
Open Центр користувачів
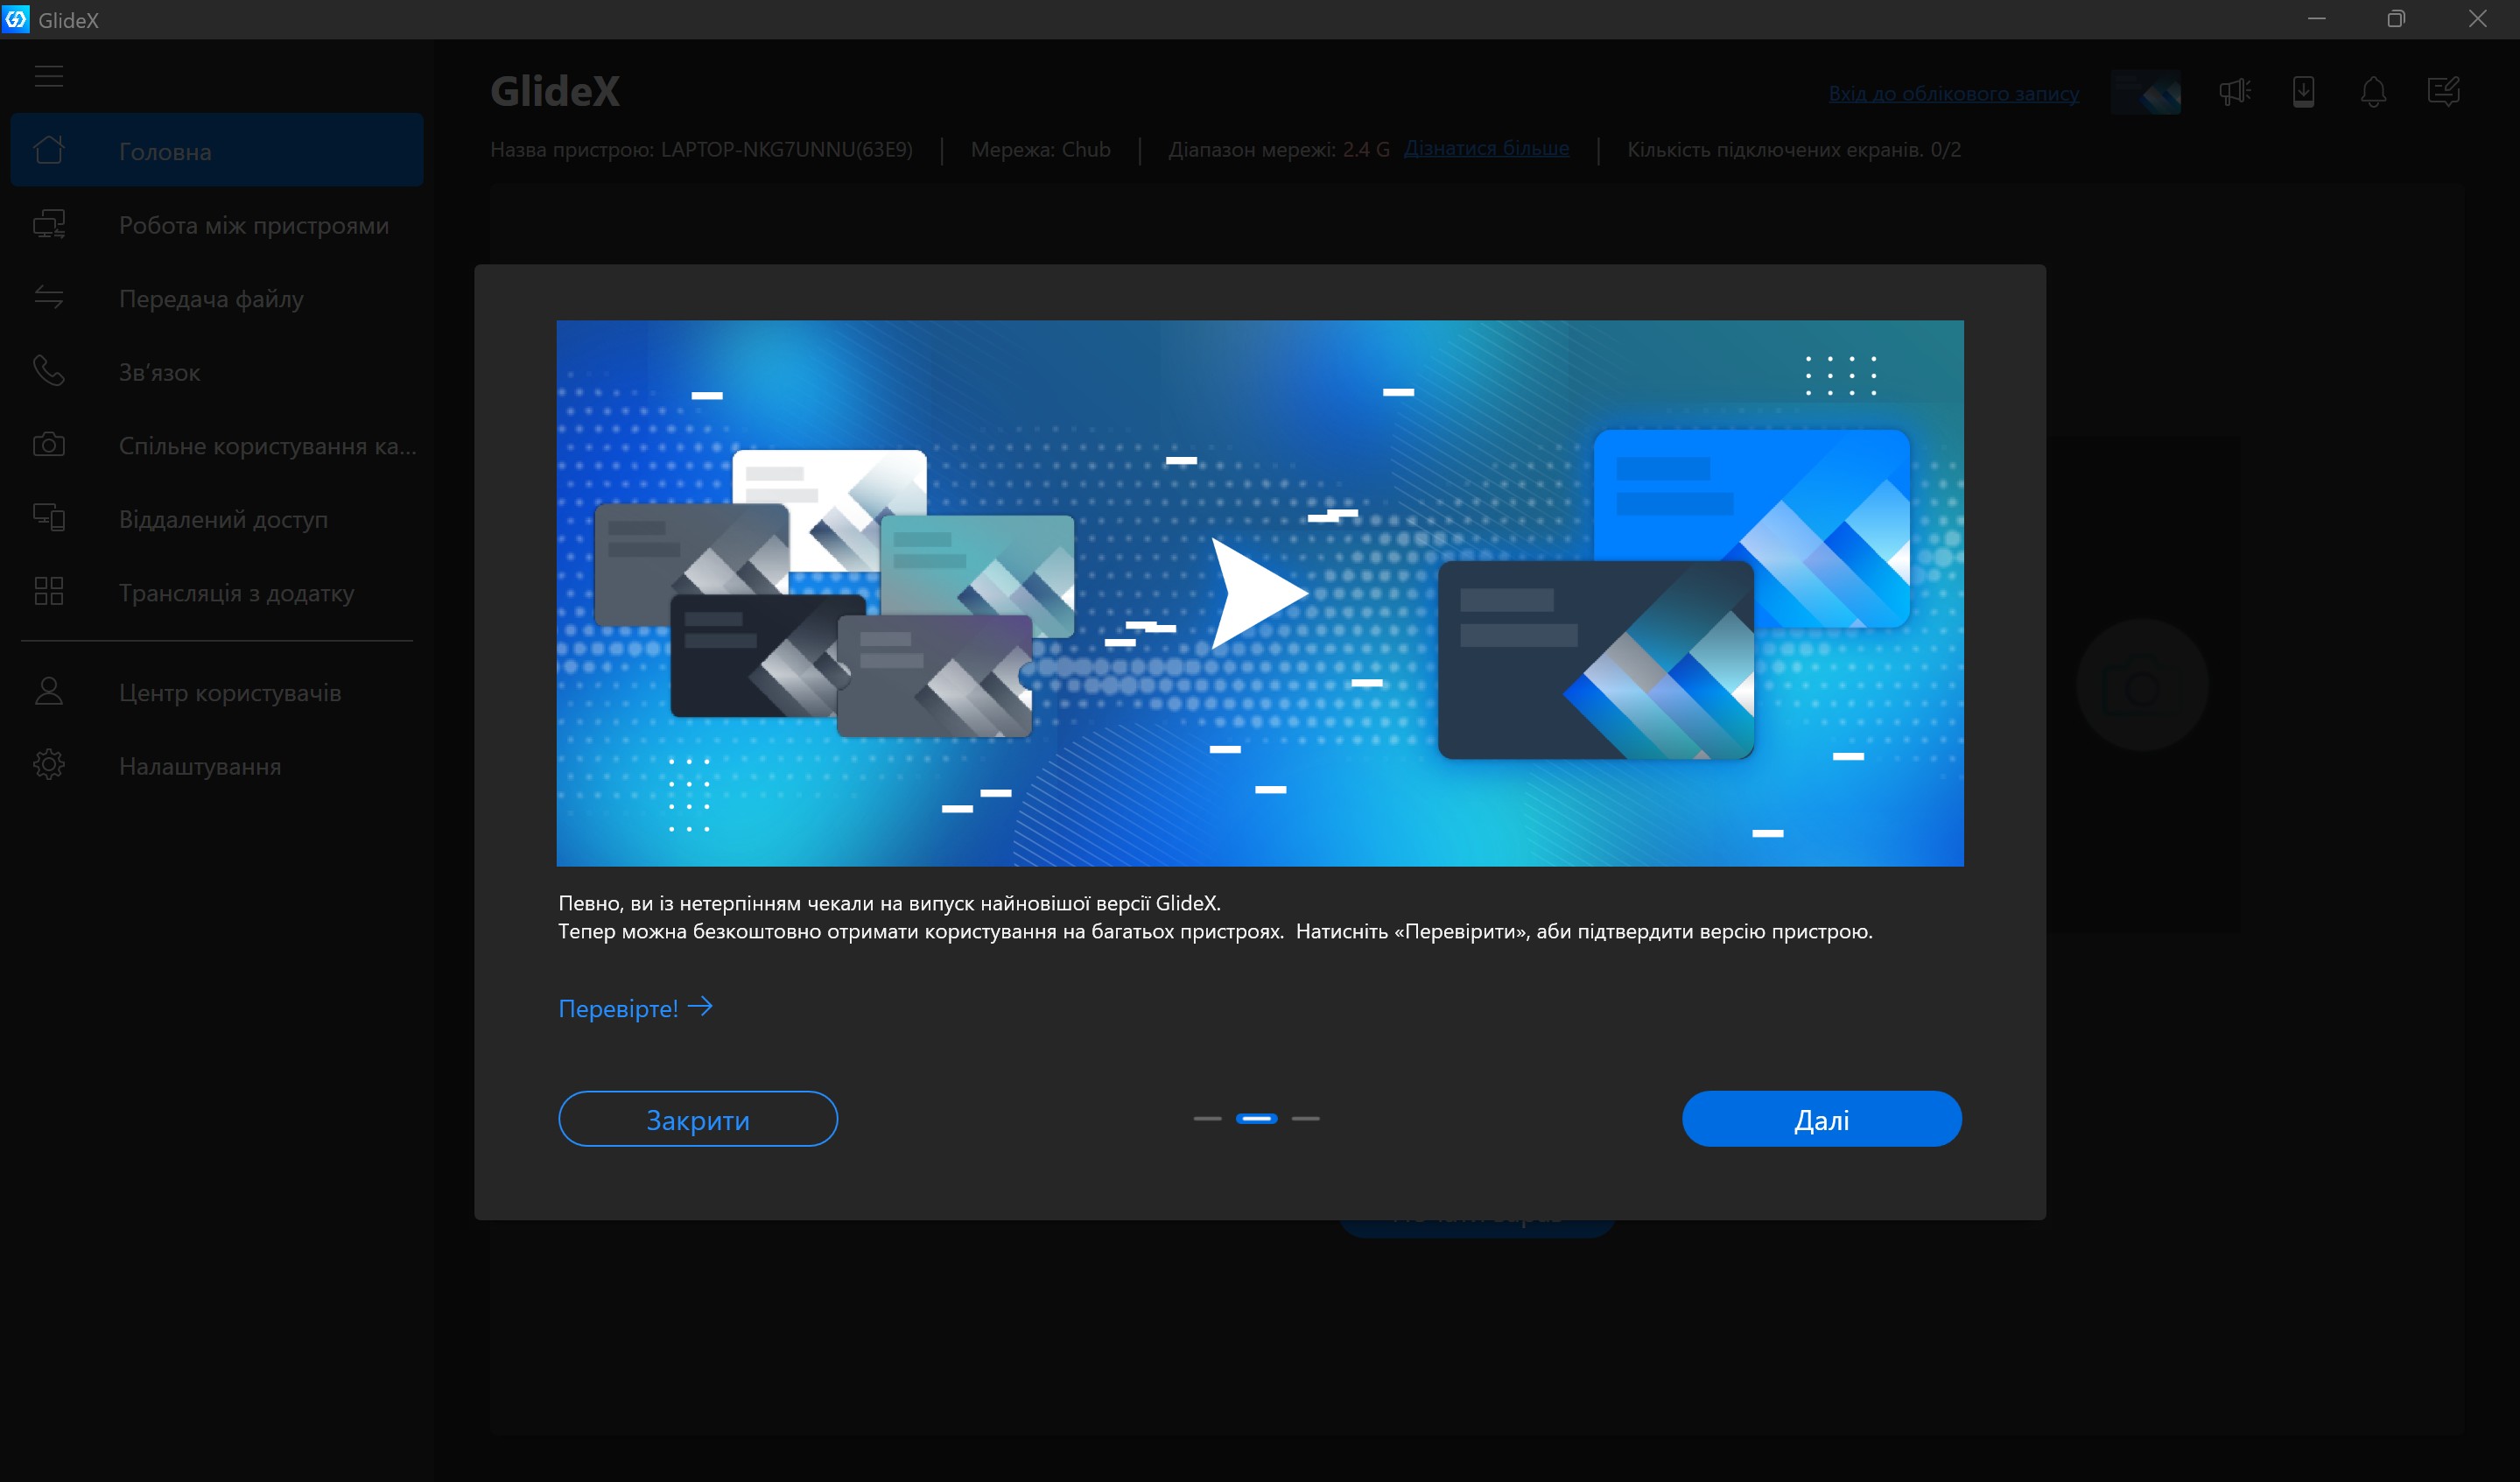click(217, 692)
